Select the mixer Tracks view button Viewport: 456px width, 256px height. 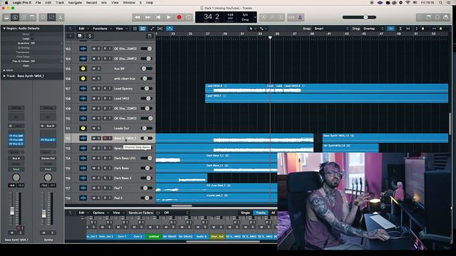click(x=260, y=213)
